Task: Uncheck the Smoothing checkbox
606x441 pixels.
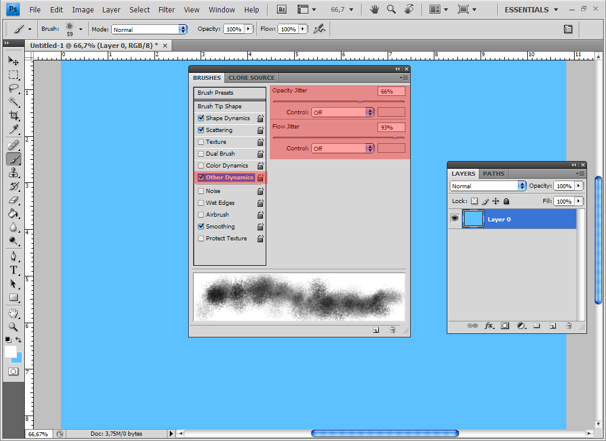Action: pos(201,227)
